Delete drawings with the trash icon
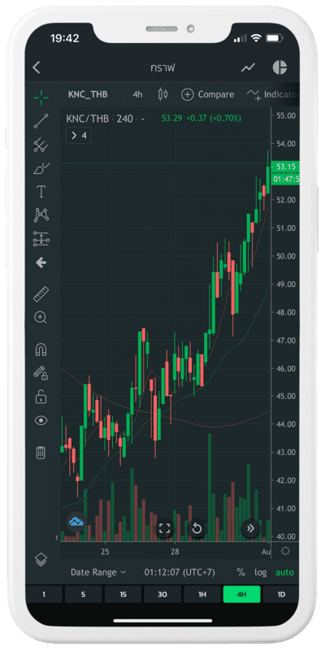Screen dimensions: 325x651 coord(41,452)
